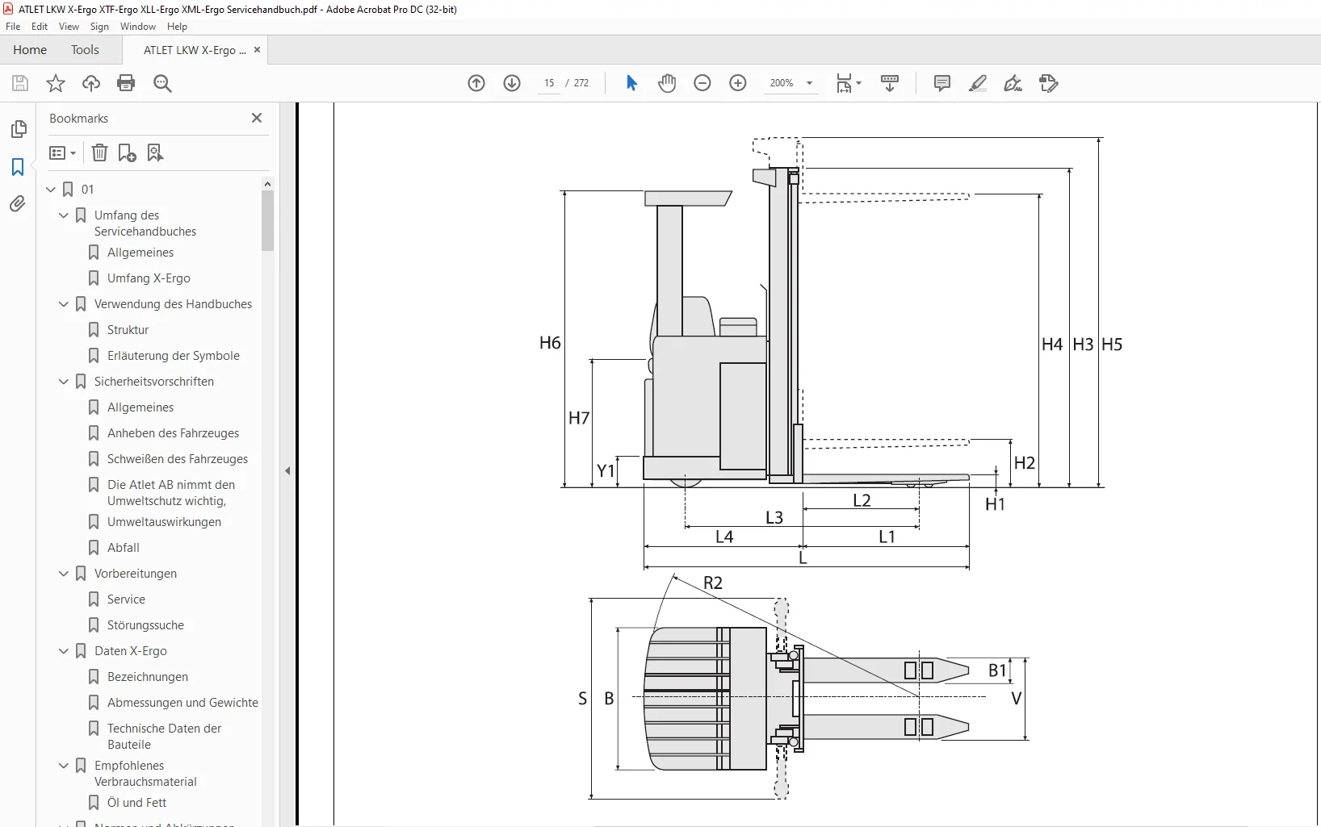Open the Edit menu
This screenshot has height=827, width=1321.
click(40, 27)
